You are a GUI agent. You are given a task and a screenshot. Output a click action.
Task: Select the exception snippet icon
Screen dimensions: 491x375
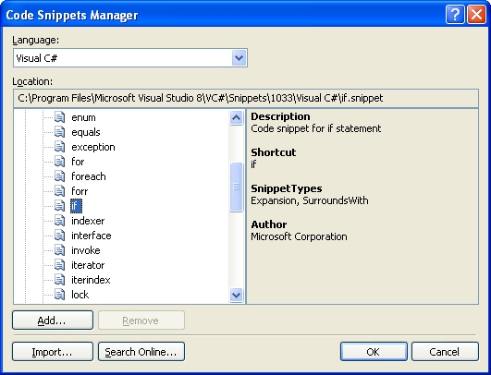59,147
